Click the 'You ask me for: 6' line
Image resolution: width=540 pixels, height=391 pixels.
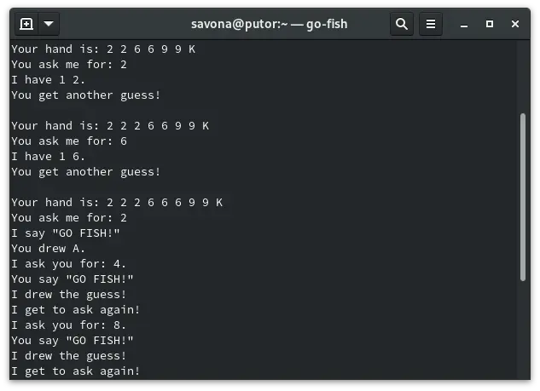(68, 141)
